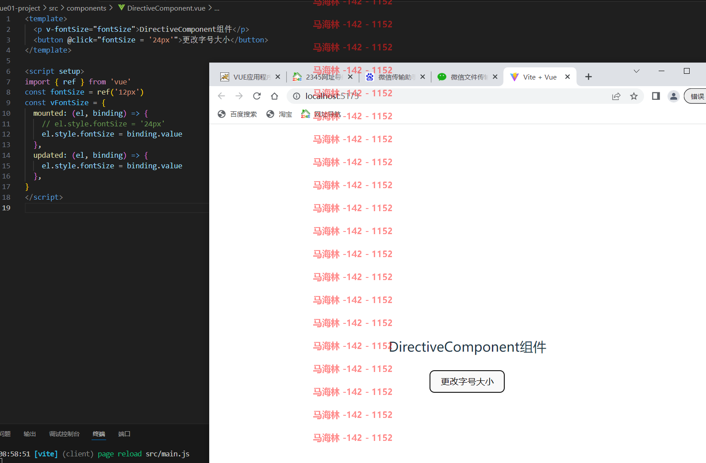
Task: Click the DirectiveComponent.vue breadcrumb
Action: (166, 8)
